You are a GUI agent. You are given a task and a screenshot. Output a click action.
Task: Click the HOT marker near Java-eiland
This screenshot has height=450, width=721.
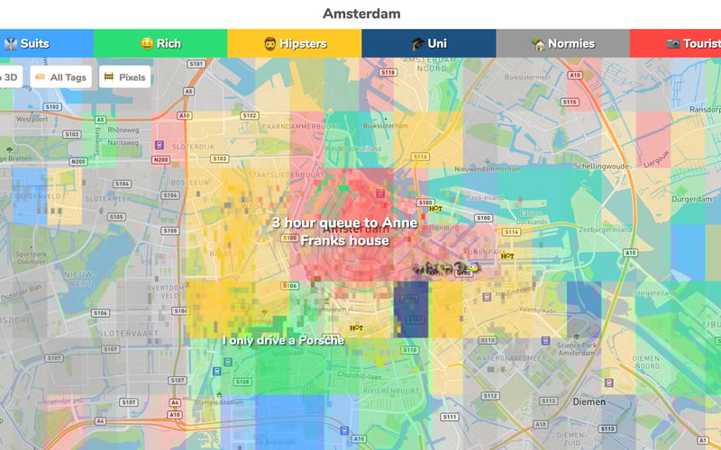[x=435, y=209]
